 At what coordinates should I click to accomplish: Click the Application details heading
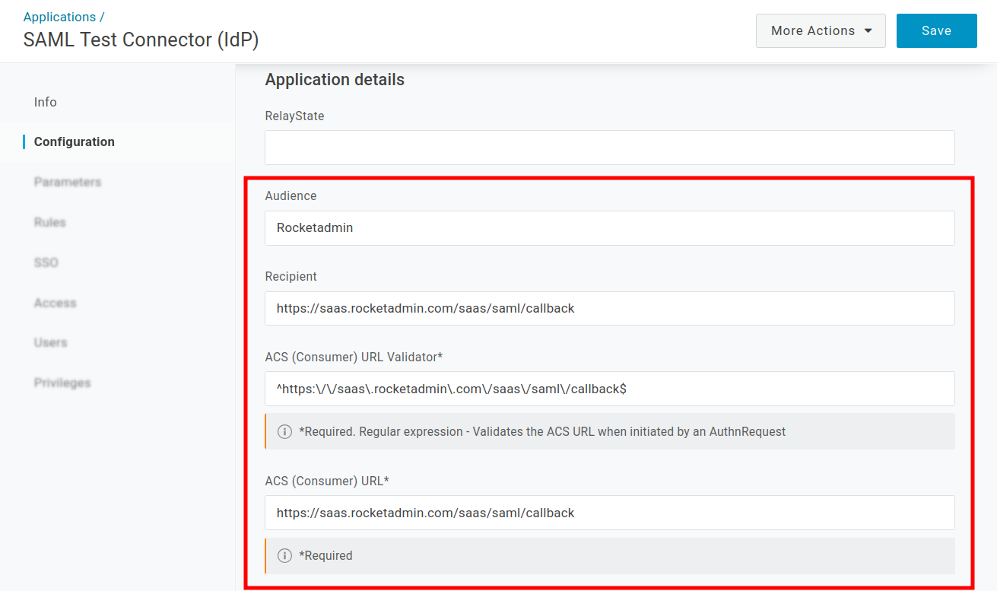335,80
